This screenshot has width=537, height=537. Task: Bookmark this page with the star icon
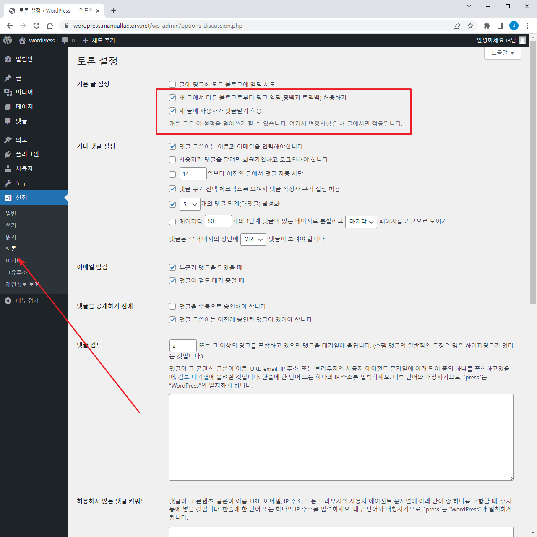470,26
